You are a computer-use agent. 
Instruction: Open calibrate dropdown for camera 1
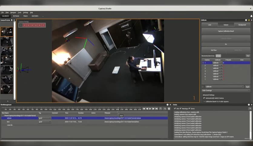[217, 63]
